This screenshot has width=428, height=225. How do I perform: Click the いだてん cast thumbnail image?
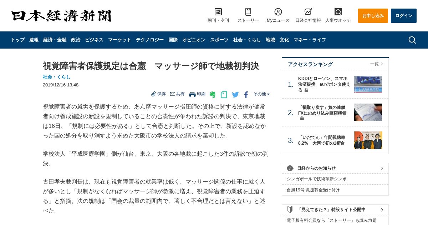coord(368,140)
